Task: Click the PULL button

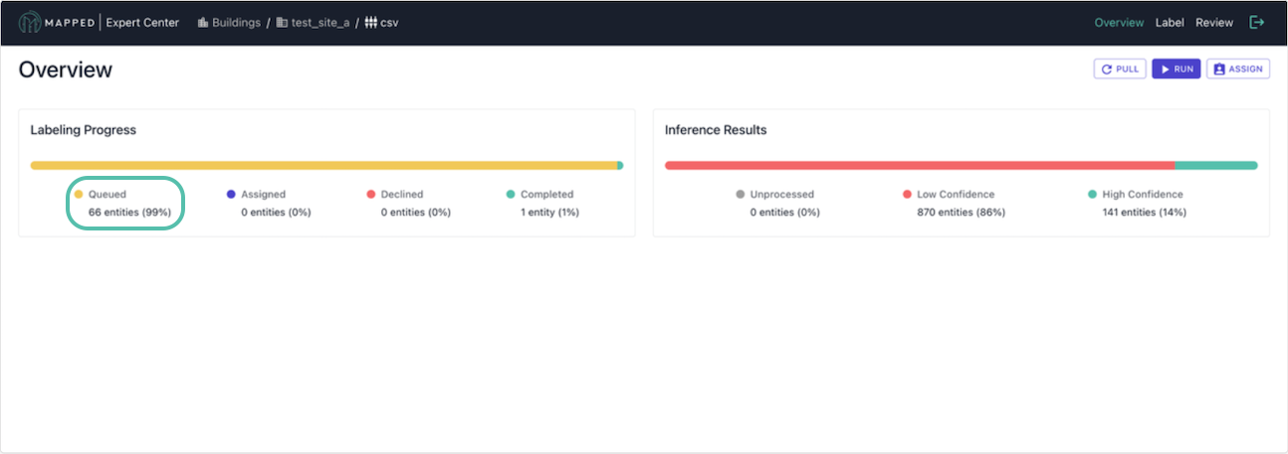Action: coord(1120,69)
